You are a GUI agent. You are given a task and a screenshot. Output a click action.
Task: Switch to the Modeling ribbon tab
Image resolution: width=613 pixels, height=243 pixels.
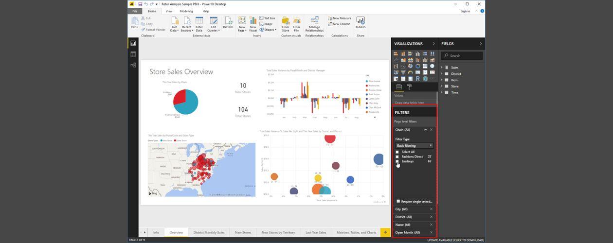point(186,11)
